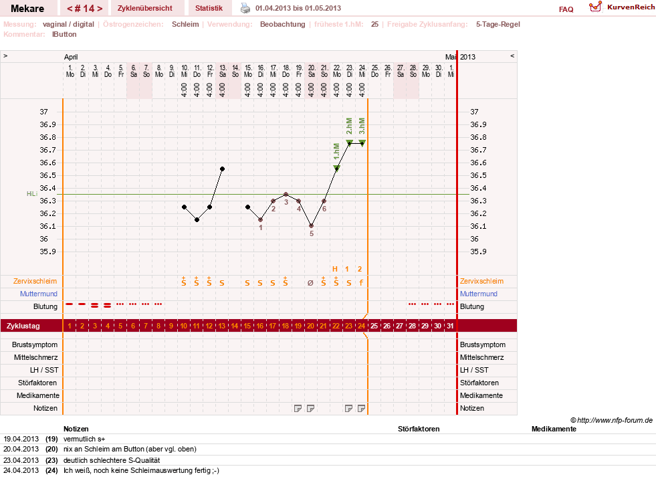Image resolution: width=656 pixels, height=495 pixels.
Task: Click the date range 01.04.2013 bis 01.05.2013
Action: click(298, 8)
